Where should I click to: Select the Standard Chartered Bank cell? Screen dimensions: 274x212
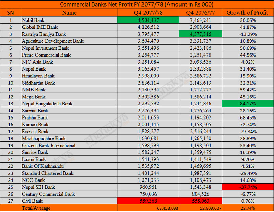point(48,173)
